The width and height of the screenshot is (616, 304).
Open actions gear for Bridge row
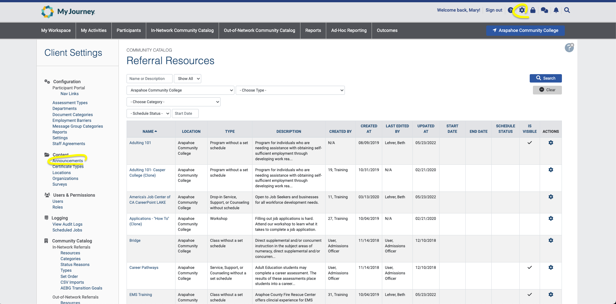point(551,240)
